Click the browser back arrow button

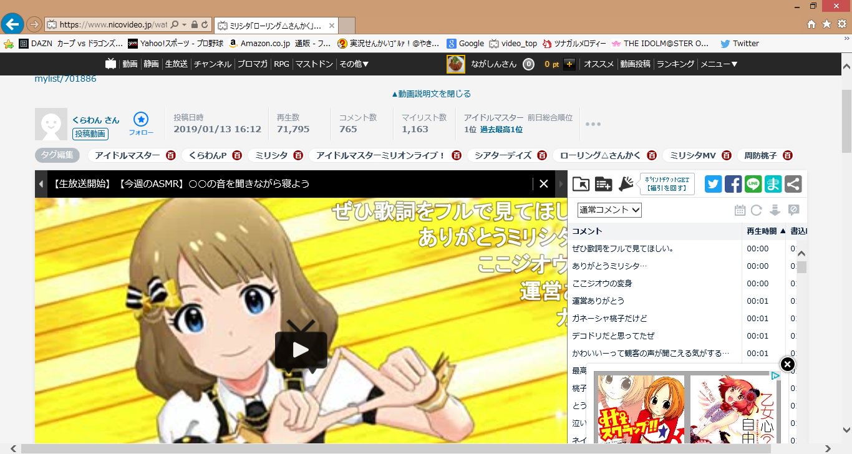pyautogui.click(x=12, y=24)
